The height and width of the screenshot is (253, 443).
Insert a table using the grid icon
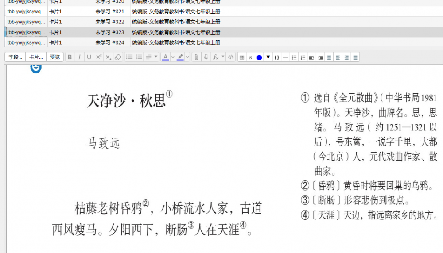pyautogui.click(x=242, y=57)
